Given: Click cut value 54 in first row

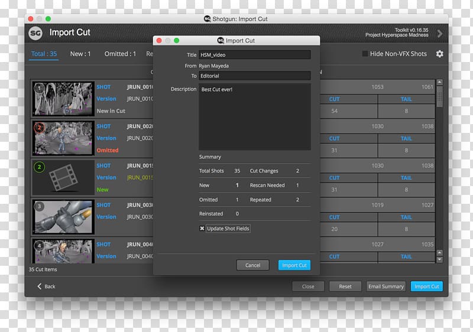Looking at the screenshot, I should (334, 111).
